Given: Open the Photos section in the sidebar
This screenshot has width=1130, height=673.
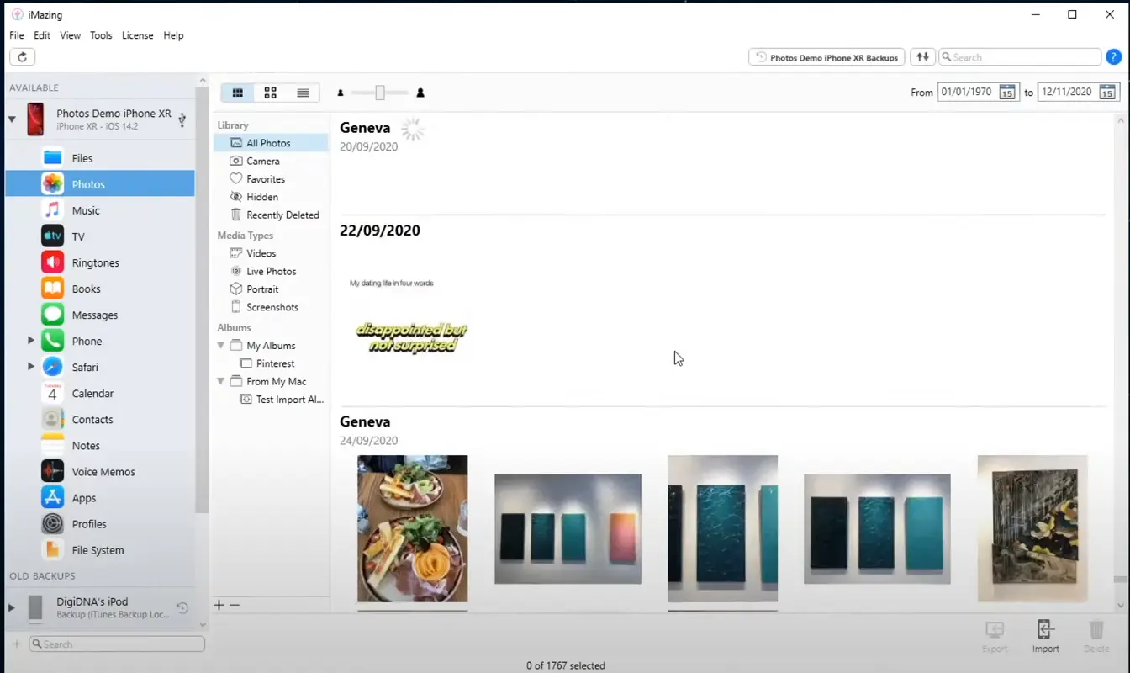Looking at the screenshot, I should coord(89,183).
